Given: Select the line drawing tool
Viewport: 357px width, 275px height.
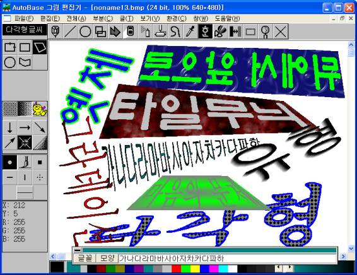Looking at the screenshot, I should click(x=71, y=32).
